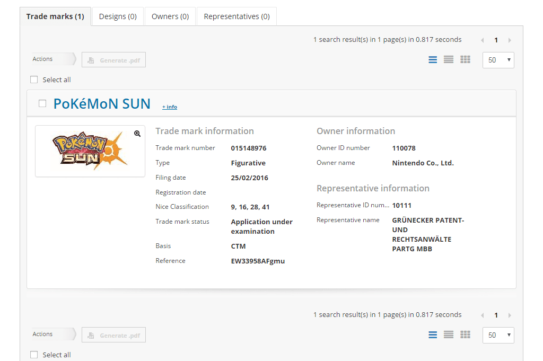This screenshot has width=543, height=361.
Task: Select the compact list view icon at bottom
Action: (x=449, y=334)
